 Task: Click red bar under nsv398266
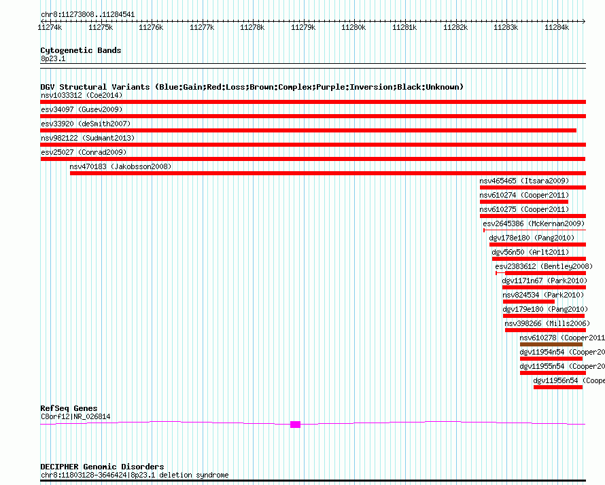pos(546,330)
